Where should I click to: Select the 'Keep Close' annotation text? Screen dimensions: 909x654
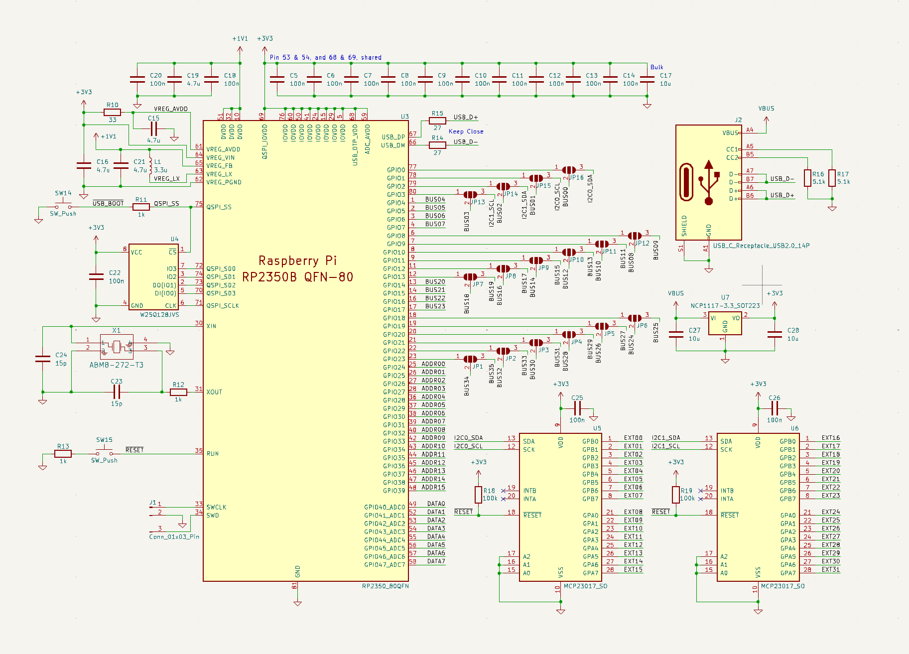click(x=466, y=131)
